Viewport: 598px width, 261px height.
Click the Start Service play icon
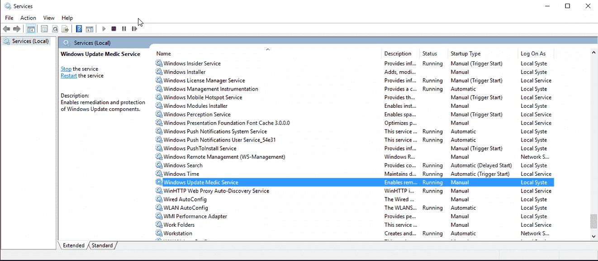tap(104, 29)
